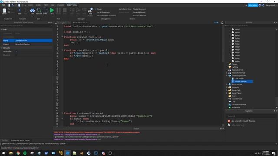Fold the spawner function at line 5
This screenshot has width=278, height=156.
point(62,37)
